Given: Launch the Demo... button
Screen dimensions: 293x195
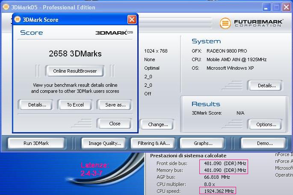Looking at the screenshot, I should (264, 143).
